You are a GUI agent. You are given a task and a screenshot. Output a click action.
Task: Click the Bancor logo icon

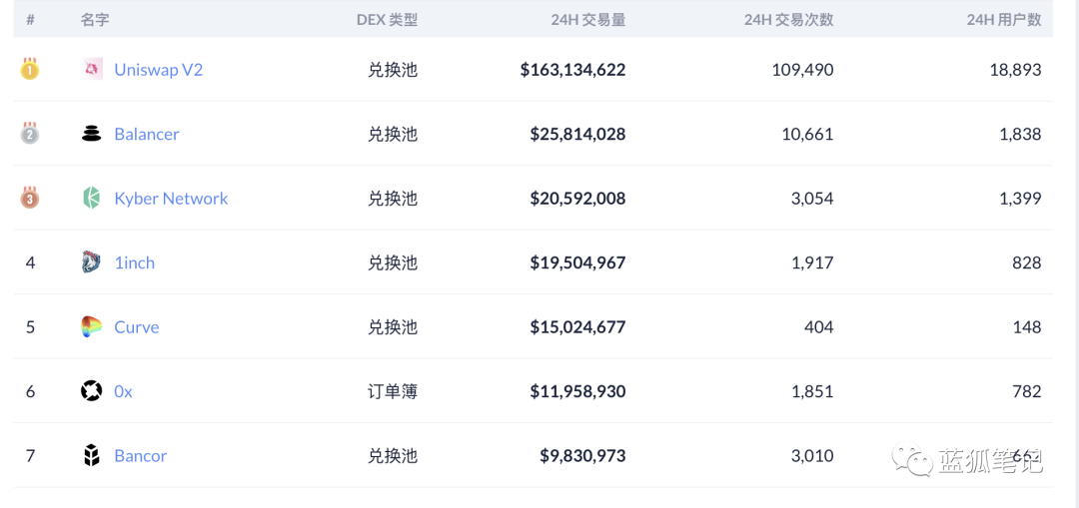point(92,455)
